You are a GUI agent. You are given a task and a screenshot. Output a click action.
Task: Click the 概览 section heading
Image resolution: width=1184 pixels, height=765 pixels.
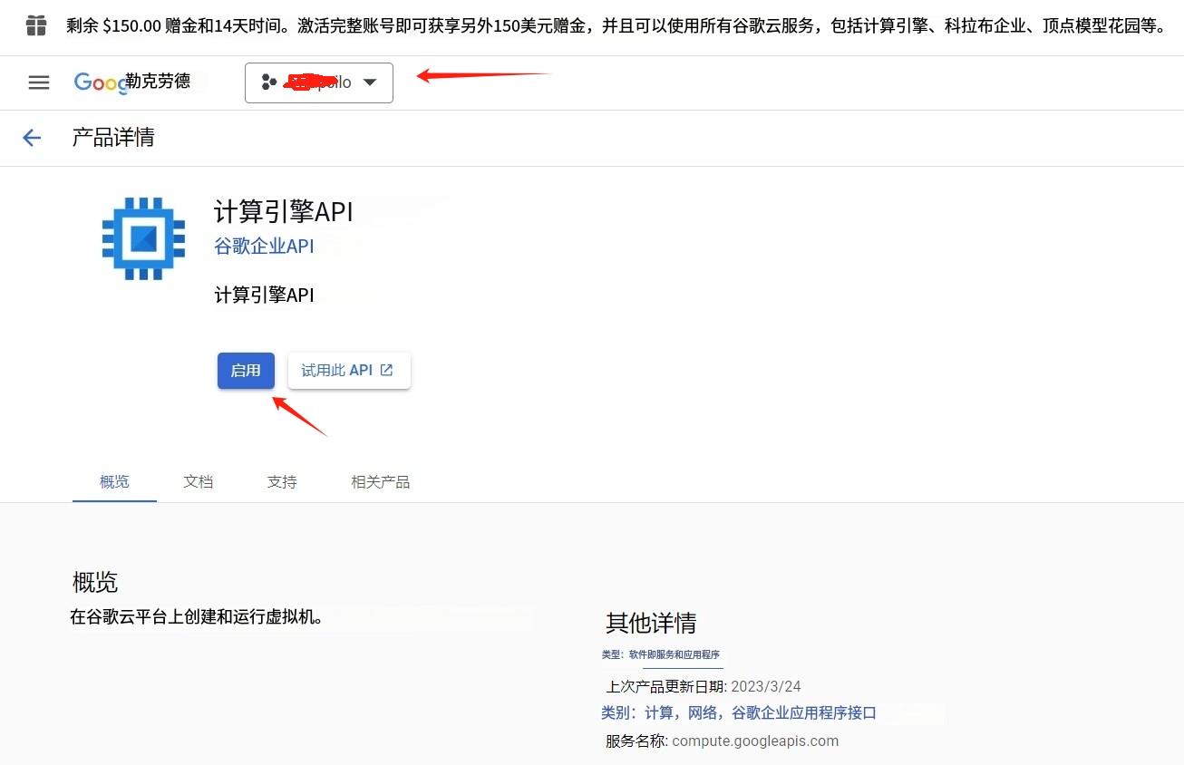(x=95, y=582)
